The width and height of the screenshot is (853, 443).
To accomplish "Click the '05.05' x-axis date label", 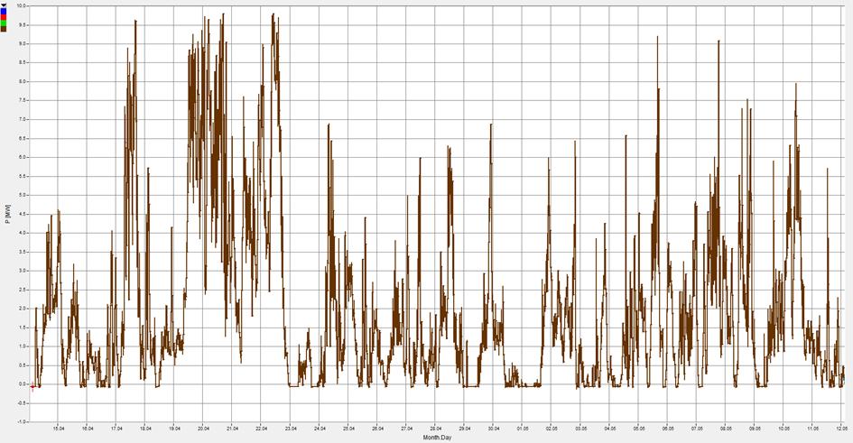I will (x=638, y=429).
